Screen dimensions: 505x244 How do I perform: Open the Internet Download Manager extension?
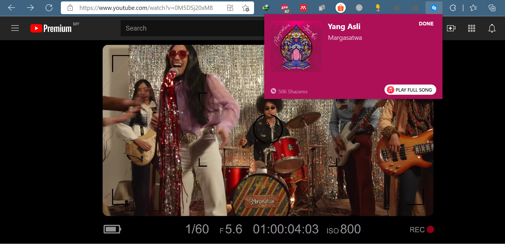pos(266,8)
